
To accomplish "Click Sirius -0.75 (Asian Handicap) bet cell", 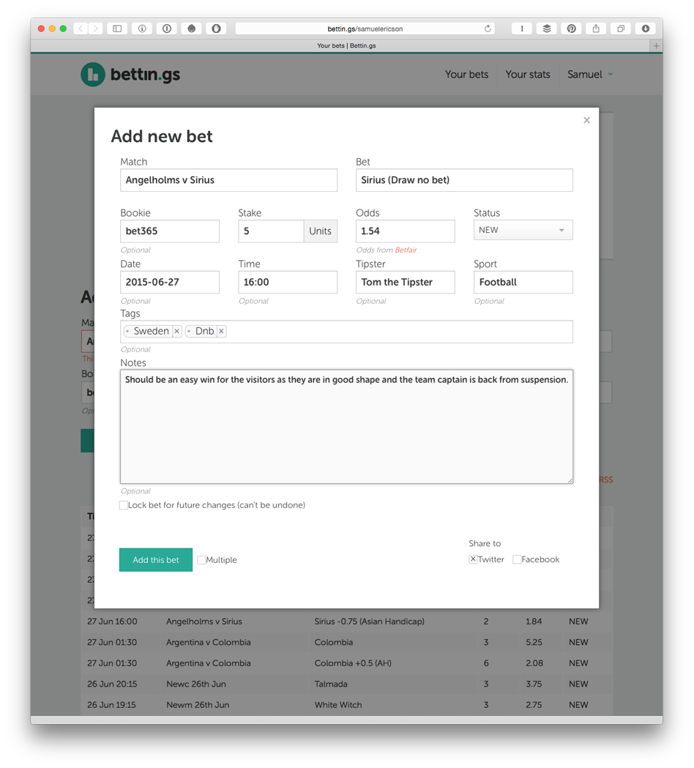I will pyautogui.click(x=369, y=621).
